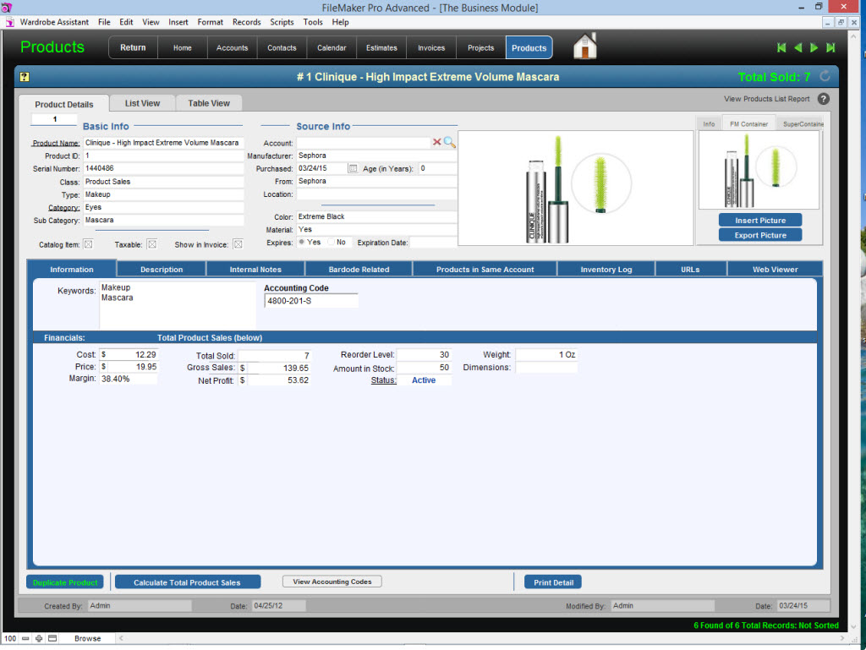Click the zoom in icon in status bar
This screenshot has width=866, height=650.
click(x=39, y=638)
